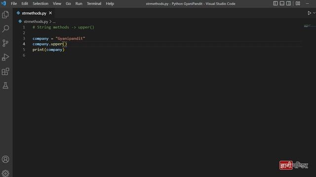
Task: Click the comment line '# String methods -> upper()'
Action: [63, 28]
